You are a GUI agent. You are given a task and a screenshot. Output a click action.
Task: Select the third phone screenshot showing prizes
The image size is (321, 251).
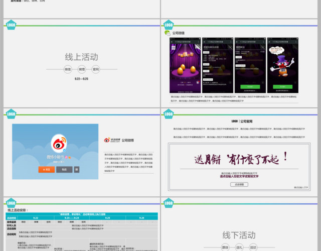tap(250, 65)
